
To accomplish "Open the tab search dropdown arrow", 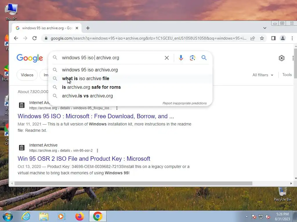I will (x=265, y=28).
